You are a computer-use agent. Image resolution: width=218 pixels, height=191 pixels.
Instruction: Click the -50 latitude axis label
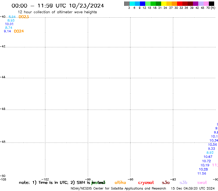[3, 176]
